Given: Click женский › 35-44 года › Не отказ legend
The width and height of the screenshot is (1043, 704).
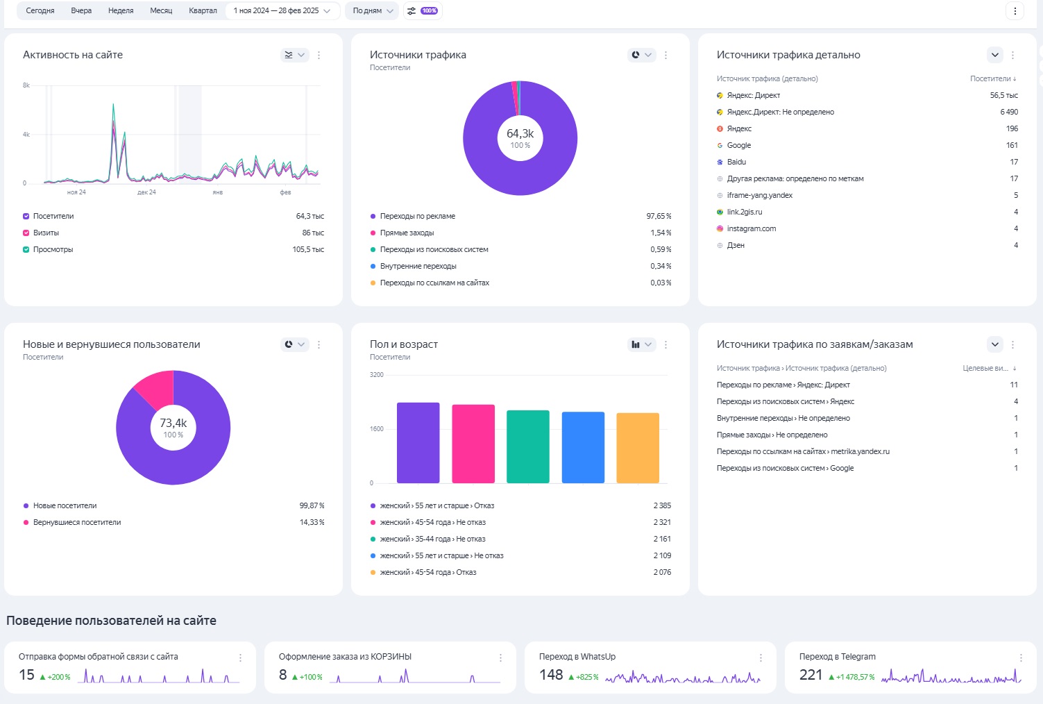Looking at the screenshot, I should (x=428, y=539).
